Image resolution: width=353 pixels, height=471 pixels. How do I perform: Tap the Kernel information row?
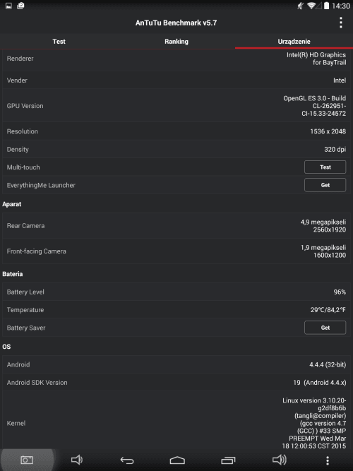(176, 423)
